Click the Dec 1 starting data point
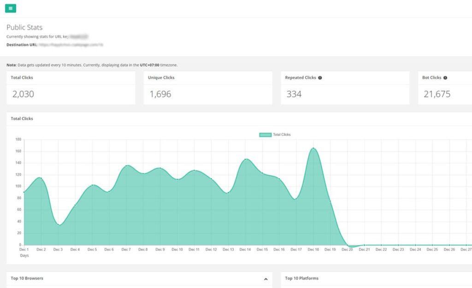The height and width of the screenshot is (288, 472). pos(24,192)
